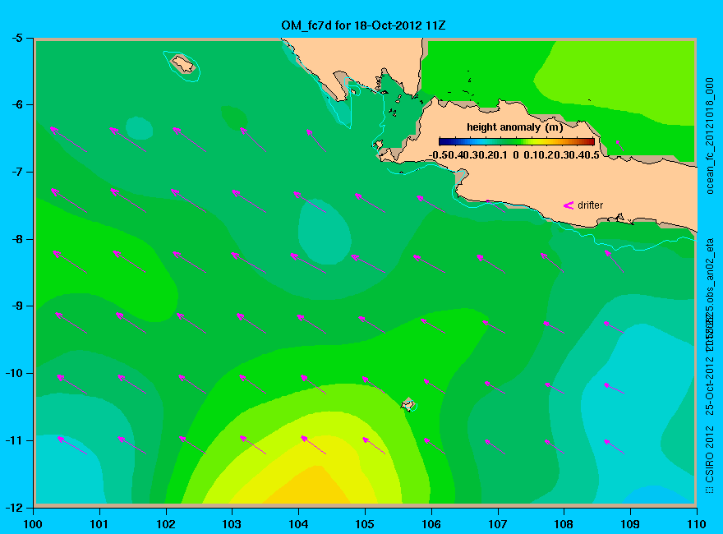Click the height anomaly color bar
Image resolution: width=723 pixels, height=534 pixels.
[517, 141]
